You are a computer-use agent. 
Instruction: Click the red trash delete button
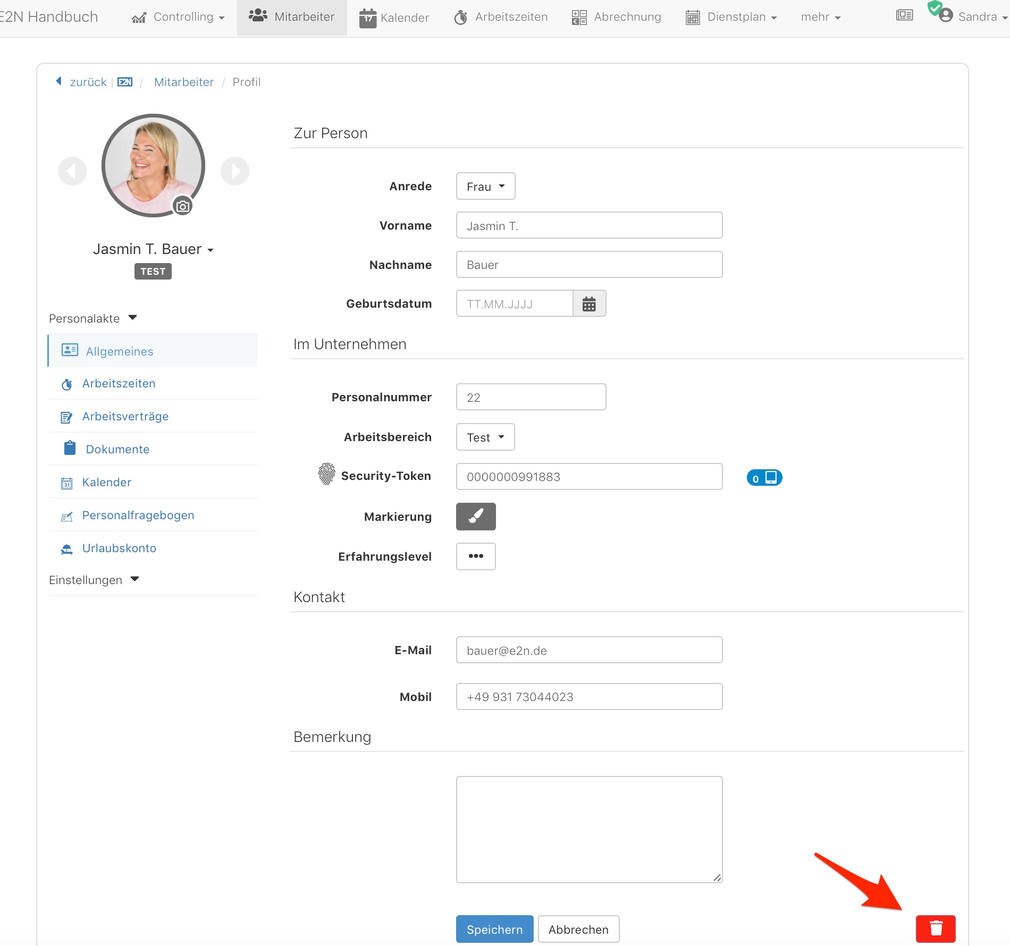[x=936, y=928]
